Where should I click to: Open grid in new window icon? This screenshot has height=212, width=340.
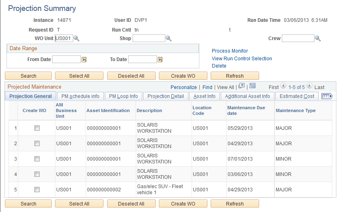(x=241, y=86)
